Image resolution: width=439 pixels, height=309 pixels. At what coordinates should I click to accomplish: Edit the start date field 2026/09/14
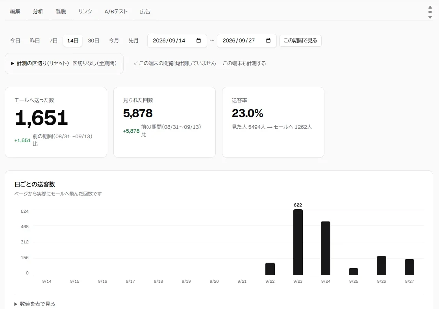(177, 41)
